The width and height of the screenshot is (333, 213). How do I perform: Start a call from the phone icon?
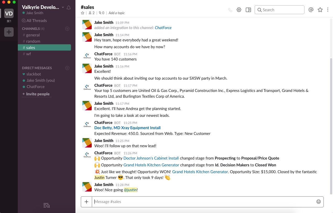tap(230, 10)
